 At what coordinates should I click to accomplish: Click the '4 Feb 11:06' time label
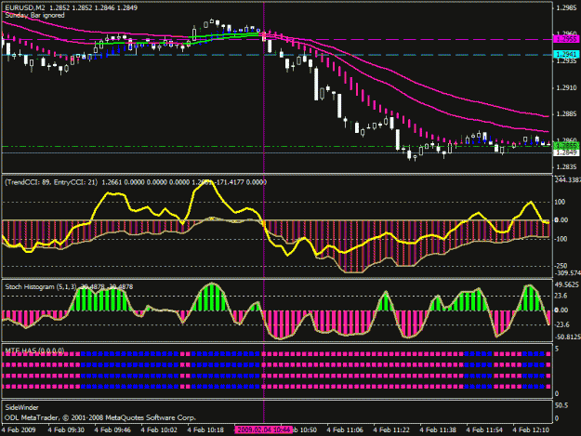coord(345,429)
